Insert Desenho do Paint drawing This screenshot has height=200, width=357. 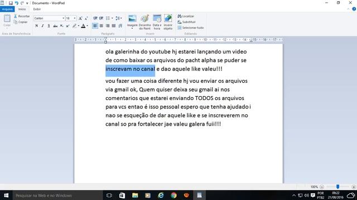coord(145,22)
